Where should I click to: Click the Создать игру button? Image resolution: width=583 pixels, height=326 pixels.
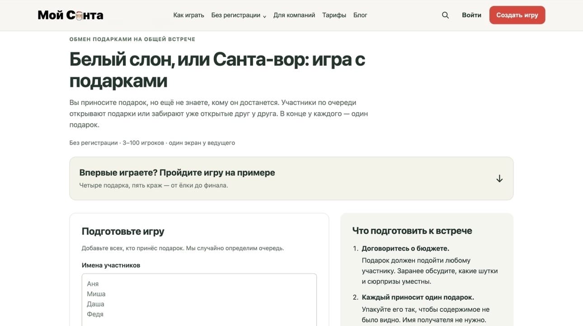pos(517,15)
